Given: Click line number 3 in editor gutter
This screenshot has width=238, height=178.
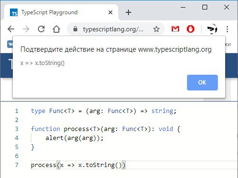Looking at the screenshot, I should click(x=17, y=129).
